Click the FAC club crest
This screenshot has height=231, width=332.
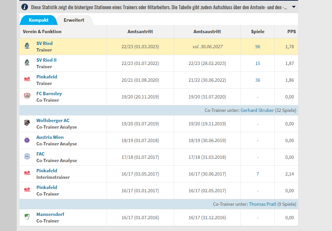27,157
